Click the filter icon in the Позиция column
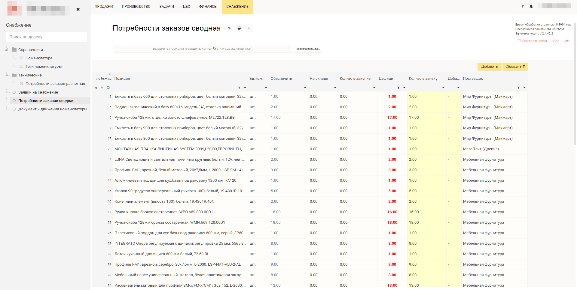Screen dimensions: 577x290 pos(239,88)
